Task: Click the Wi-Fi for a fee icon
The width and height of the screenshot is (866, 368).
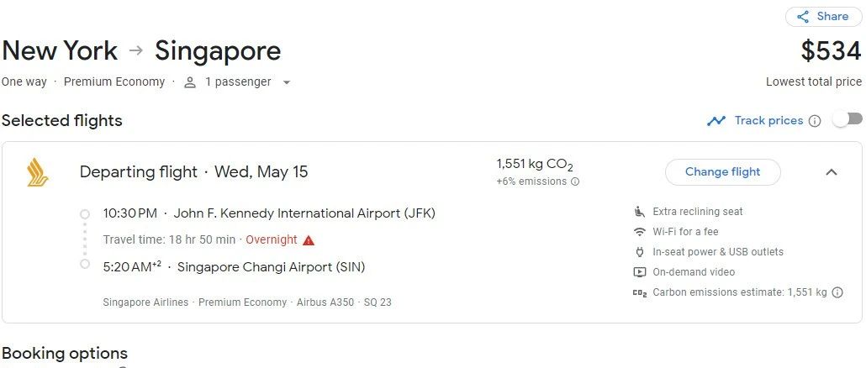Action: coord(640,232)
